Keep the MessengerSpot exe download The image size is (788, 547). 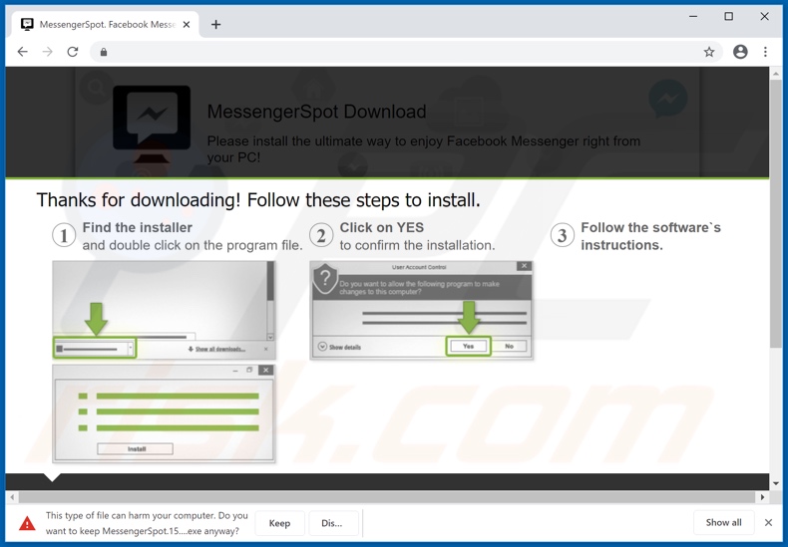tap(279, 523)
